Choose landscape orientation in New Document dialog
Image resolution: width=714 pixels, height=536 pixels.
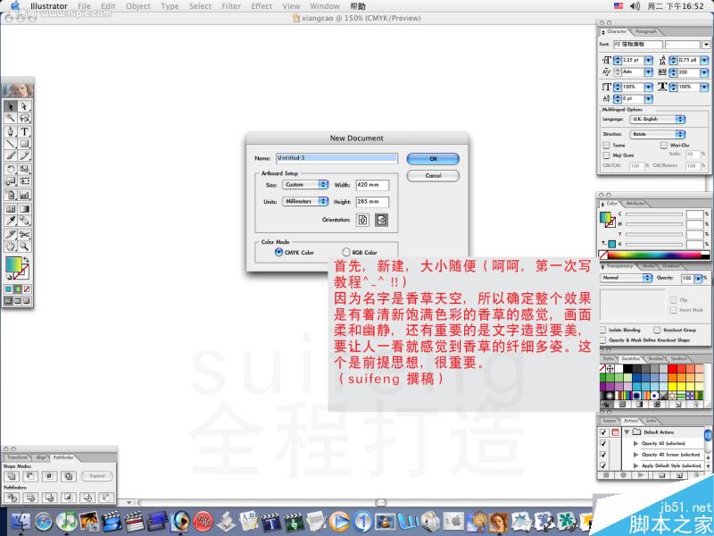click(x=383, y=220)
